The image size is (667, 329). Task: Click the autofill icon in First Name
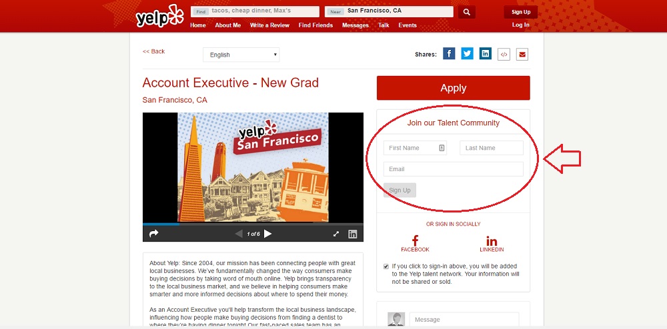tap(442, 148)
